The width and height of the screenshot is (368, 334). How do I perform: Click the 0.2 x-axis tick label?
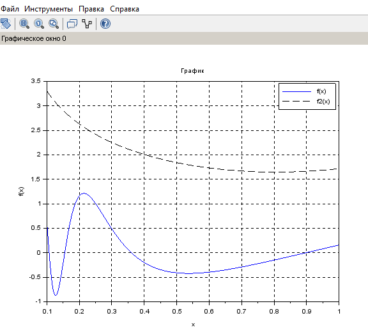(x=79, y=312)
